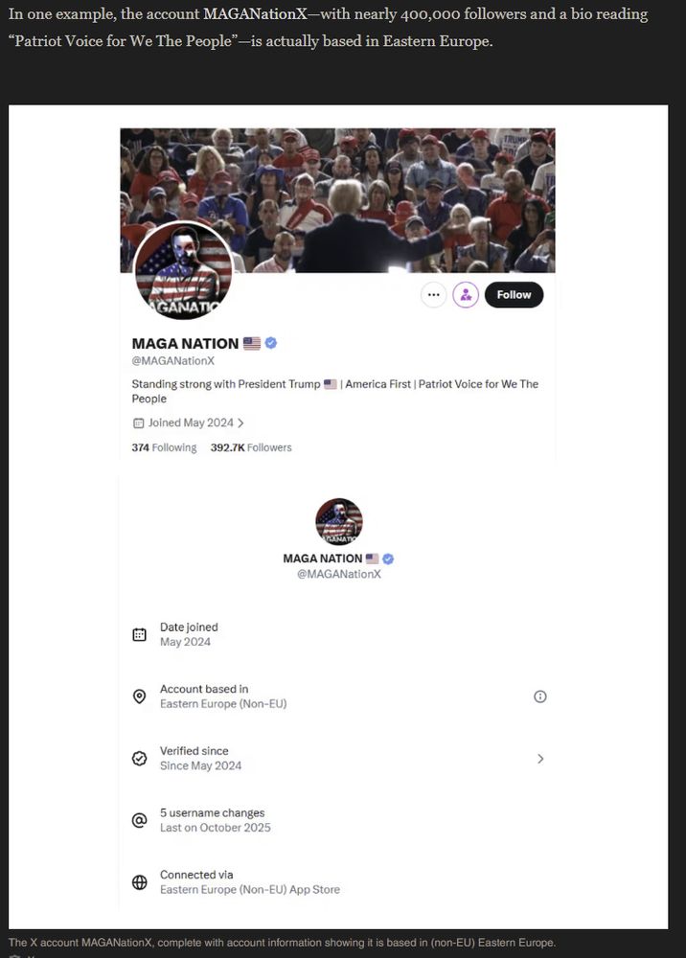Click the @ username changes icon
686x958 pixels.
[139, 820]
